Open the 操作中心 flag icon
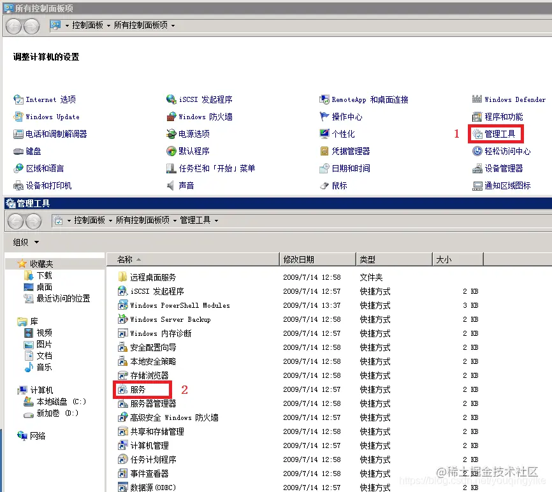The image size is (552, 492). (324, 117)
